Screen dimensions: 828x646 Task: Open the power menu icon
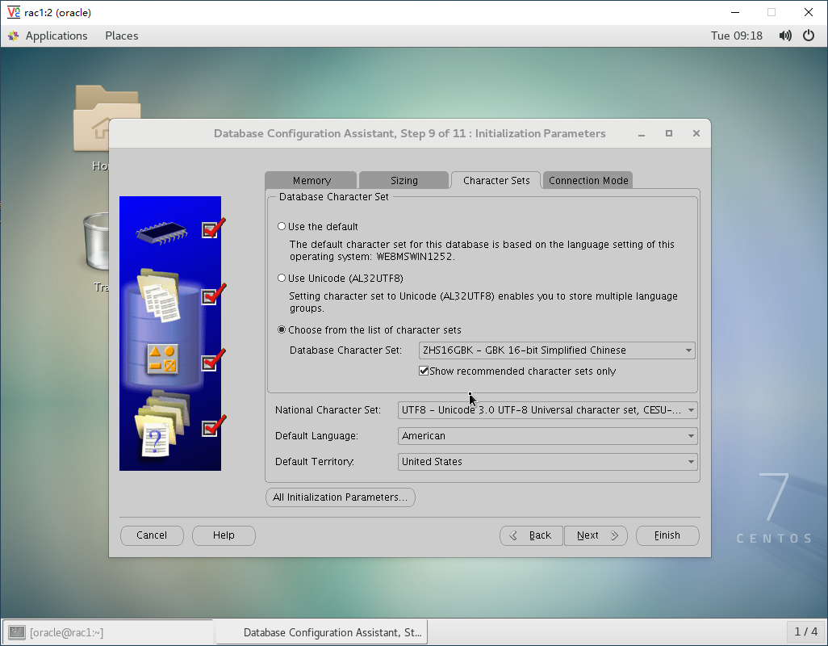point(809,36)
